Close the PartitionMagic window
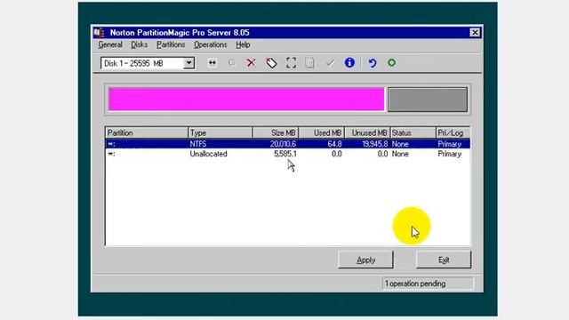Viewport: 569px width, 320px height. coord(475,33)
